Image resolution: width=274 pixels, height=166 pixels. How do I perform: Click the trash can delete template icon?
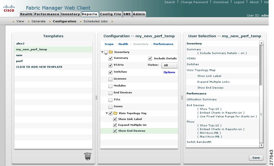(x=88, y=156)
